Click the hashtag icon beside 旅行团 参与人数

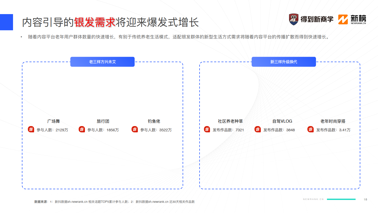[x=82, y=129]
